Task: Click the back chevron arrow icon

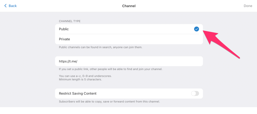Action: pyautogui.click(x=6, y=6)
